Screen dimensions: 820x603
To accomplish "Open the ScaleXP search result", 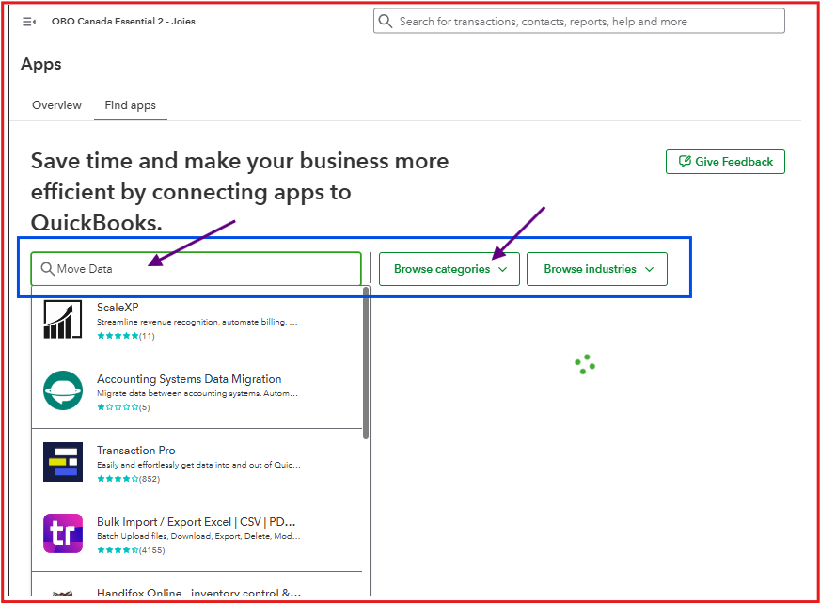I will coord(197,321).
